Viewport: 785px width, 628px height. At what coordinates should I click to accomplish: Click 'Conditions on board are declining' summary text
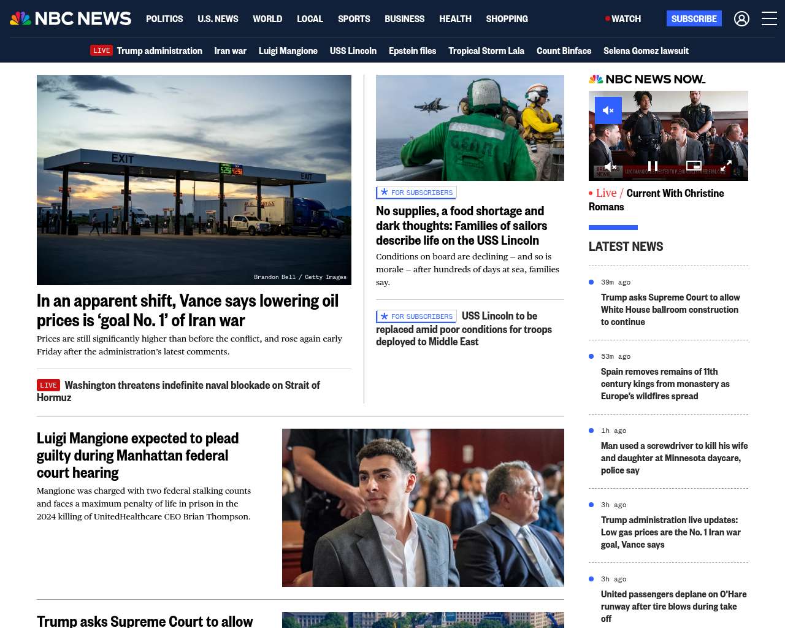(467, 269)
